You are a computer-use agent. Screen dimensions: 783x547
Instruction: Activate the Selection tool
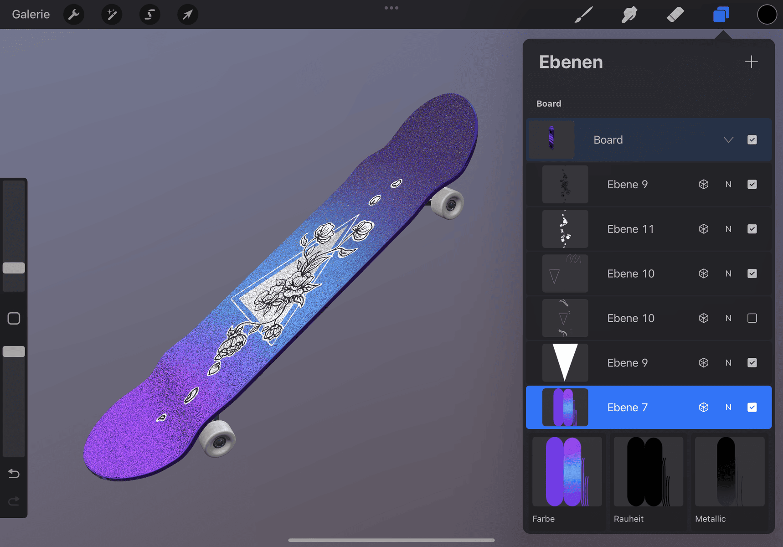pos(149,15)
